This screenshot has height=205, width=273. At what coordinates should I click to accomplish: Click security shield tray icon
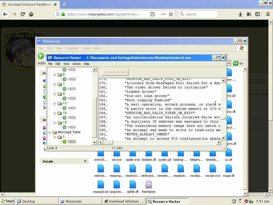(x=246, y=201)
